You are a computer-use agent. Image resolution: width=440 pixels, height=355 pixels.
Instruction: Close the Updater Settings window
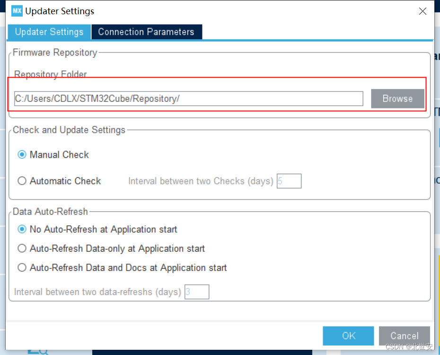(422, 11)
